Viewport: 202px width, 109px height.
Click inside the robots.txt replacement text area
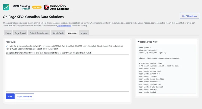pos(67,73)
